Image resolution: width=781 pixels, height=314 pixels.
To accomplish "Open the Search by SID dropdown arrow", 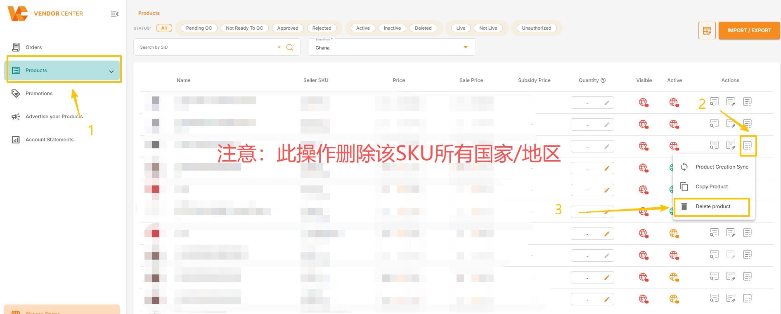I will coord(279,47).
